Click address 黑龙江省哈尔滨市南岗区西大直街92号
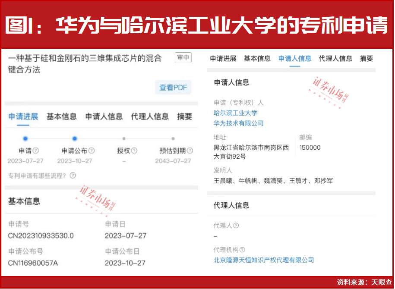395x289 pixels. click(x=251, y=152)
